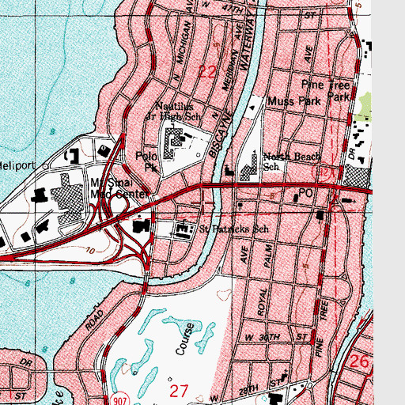
Task: Click the W 47TH street label
Action: pyautogui.click(x=223, y=8)
